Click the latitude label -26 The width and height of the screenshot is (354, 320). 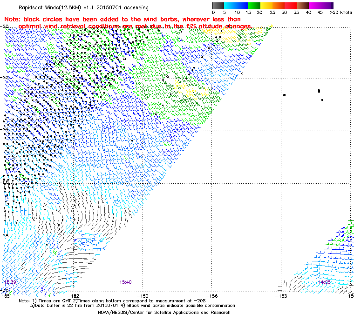pos(4,182)
